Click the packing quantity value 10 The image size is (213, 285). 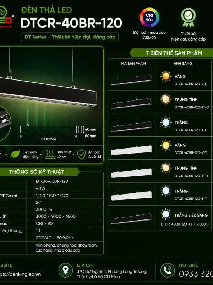[38, 230]
